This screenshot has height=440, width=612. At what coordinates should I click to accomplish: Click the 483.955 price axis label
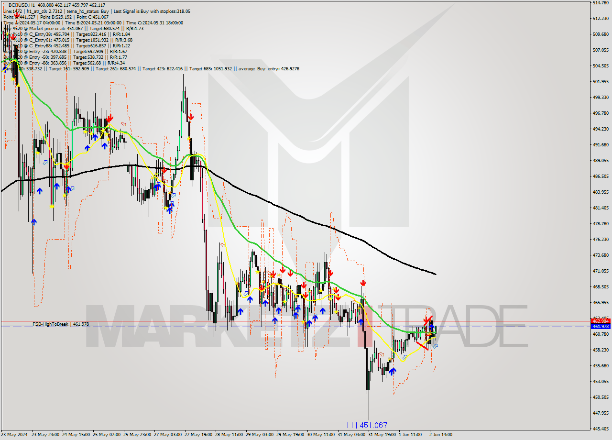pos(600,192)
